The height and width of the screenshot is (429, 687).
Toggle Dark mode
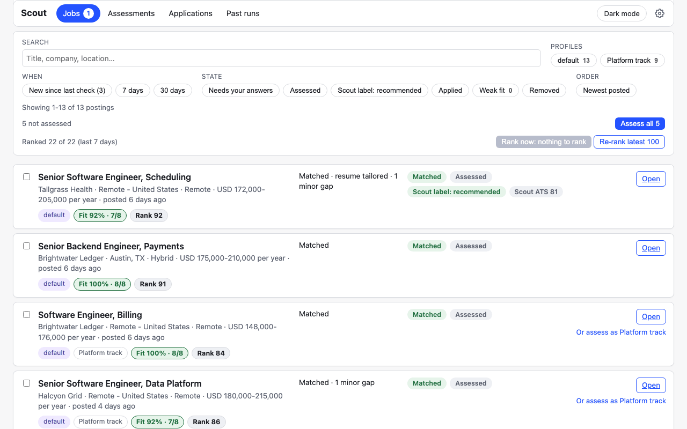tap(622, 13)
